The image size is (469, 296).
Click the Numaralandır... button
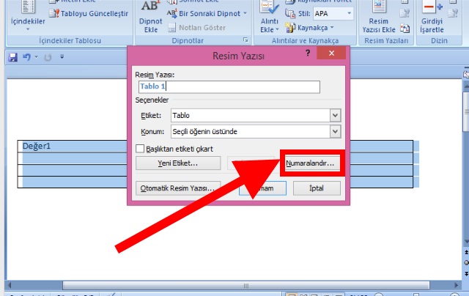pyautogui.click(x=312, y=163)
